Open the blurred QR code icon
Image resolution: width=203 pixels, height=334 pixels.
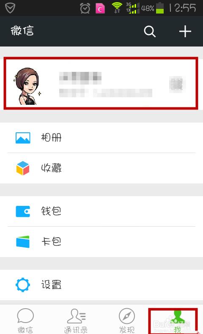pyautogui.click(x=176, y=85)
